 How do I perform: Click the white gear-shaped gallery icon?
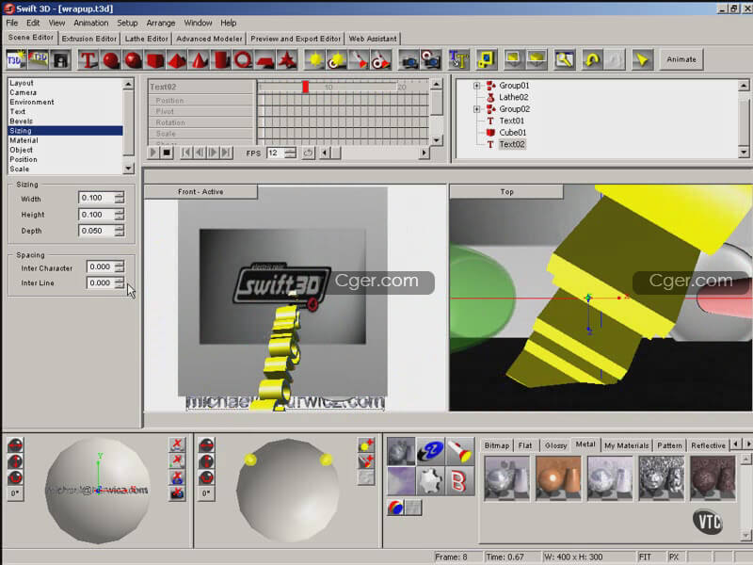(x=431, y=481)
